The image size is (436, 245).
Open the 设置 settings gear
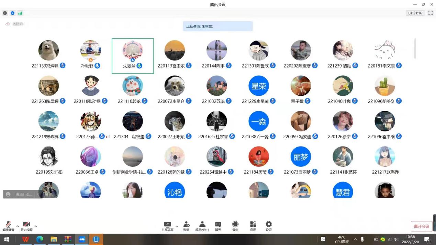pos(269,226)
